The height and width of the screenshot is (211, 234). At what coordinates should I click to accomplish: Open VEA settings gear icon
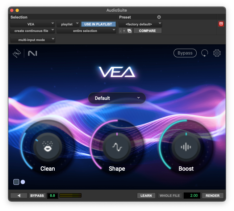pos(217,53)
